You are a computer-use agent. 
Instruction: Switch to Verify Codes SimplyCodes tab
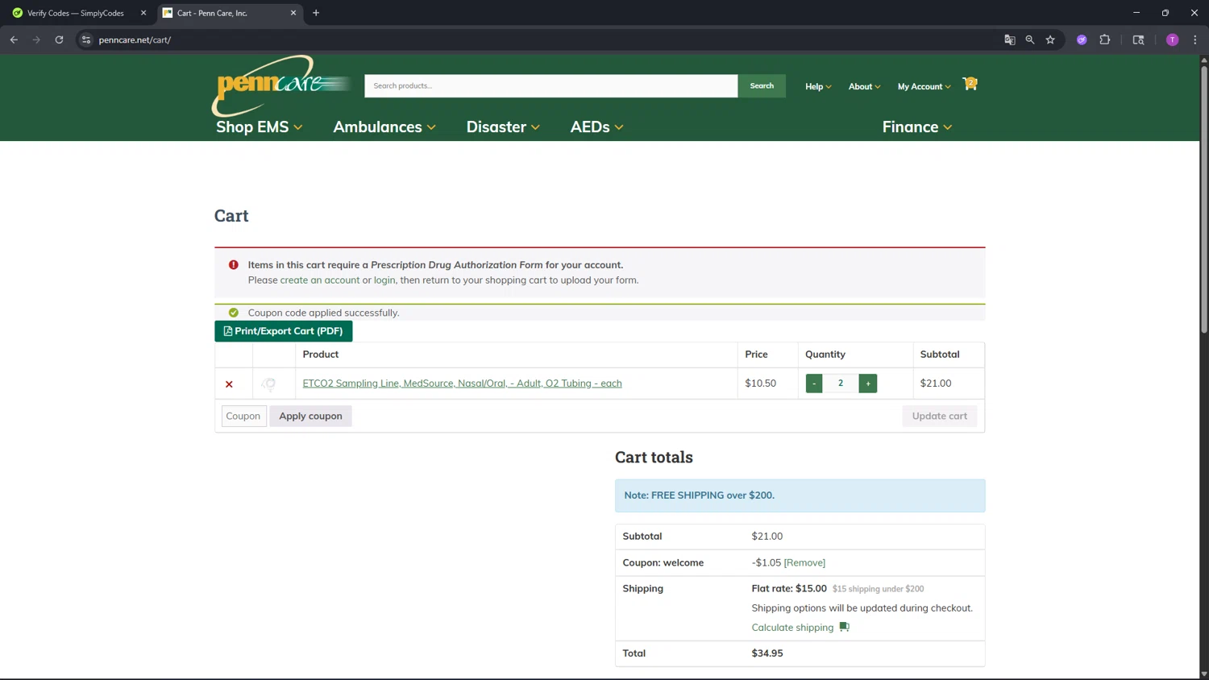75,13
